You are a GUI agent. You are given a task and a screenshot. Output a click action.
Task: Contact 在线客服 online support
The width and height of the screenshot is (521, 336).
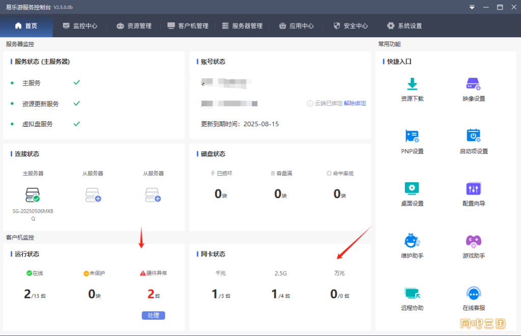pyautogui.click(x=474, y=293)
